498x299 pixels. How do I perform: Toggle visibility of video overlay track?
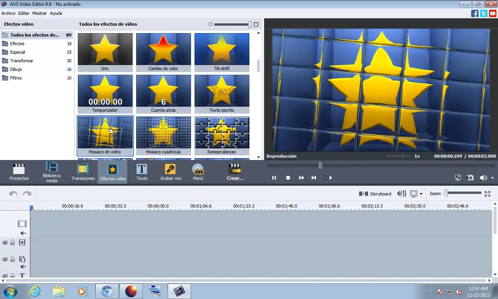tap(5, 259)
